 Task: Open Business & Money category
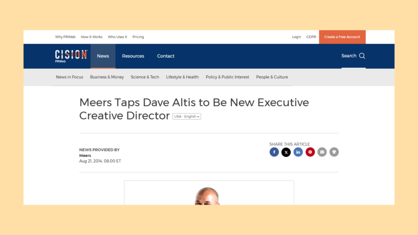[x=107, y=77]
